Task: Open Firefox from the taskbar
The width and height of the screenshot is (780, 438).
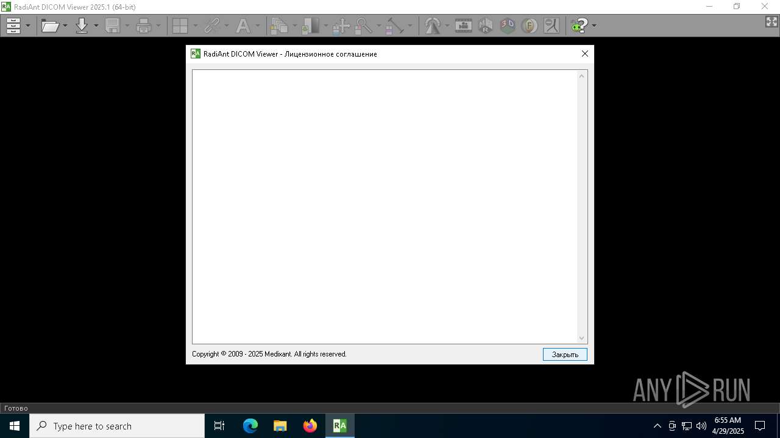Action: click(310, 426)
